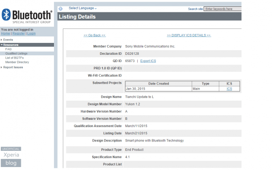Click the Home link
272x170 pixels.
(6, 34)
